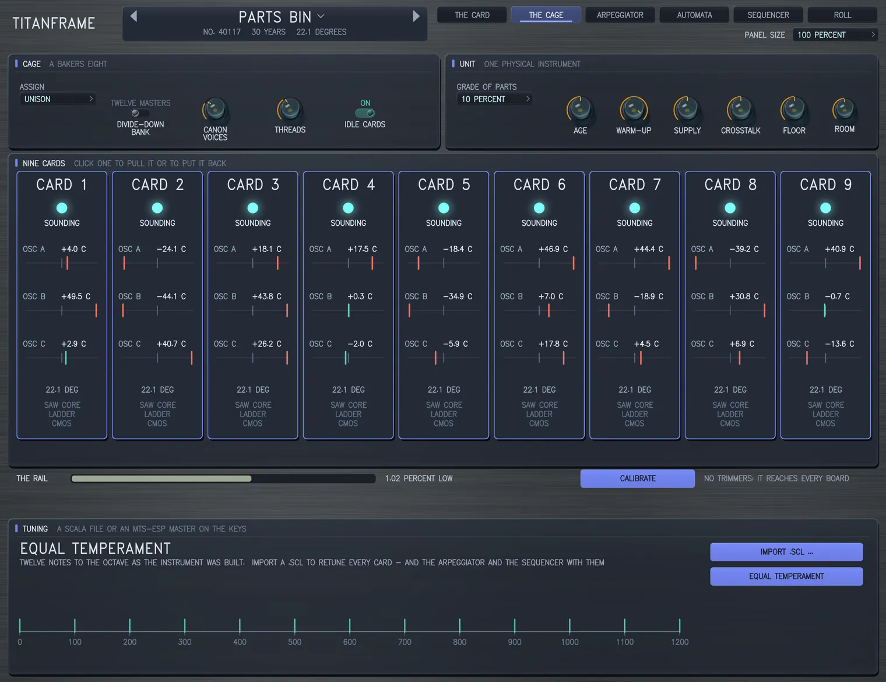Pull Card 1 from the cage
This screenshot has width=886, height=682.
click(62, 305)
